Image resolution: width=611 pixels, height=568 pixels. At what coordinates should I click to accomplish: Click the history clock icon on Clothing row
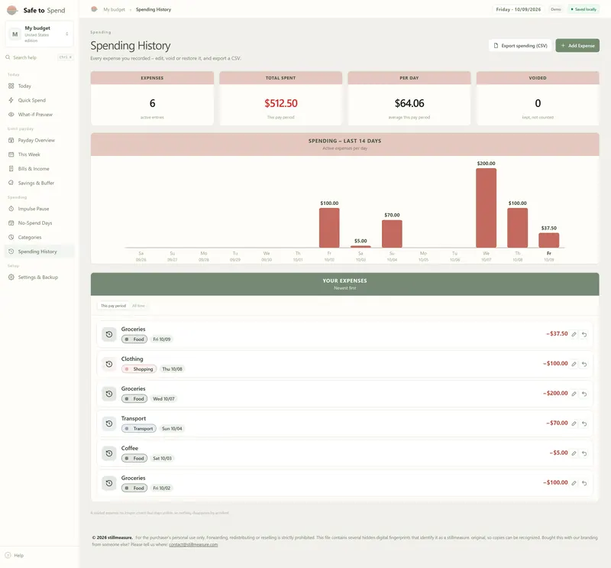tap(109, 364)
